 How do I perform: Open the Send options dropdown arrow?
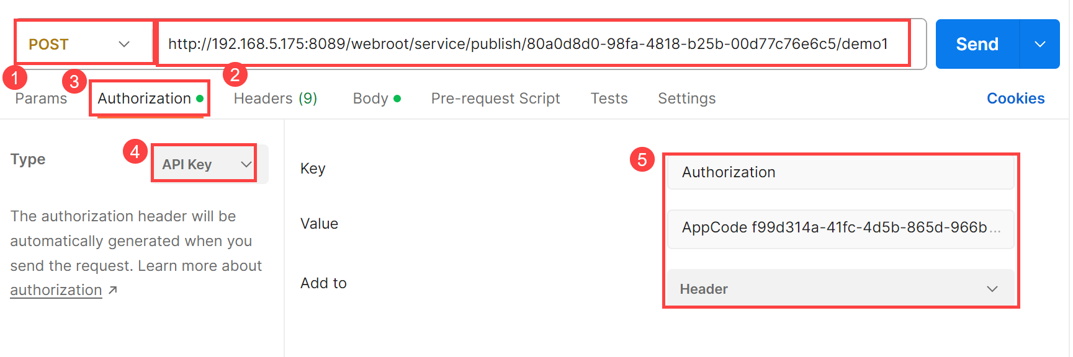1040,44
